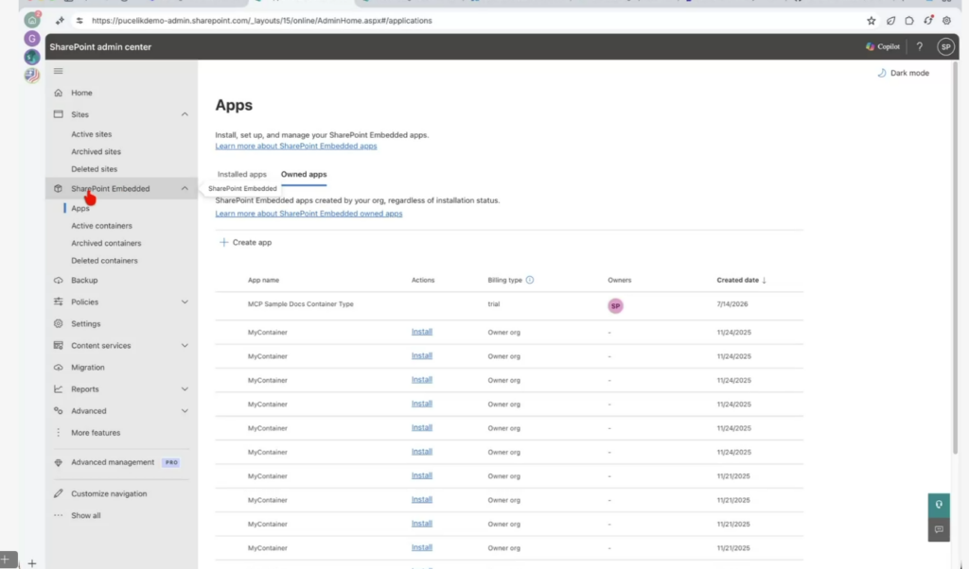969x569 pixels.
Task: Click the SharePoint Embedded cube icon
Action: click(58, 188)
